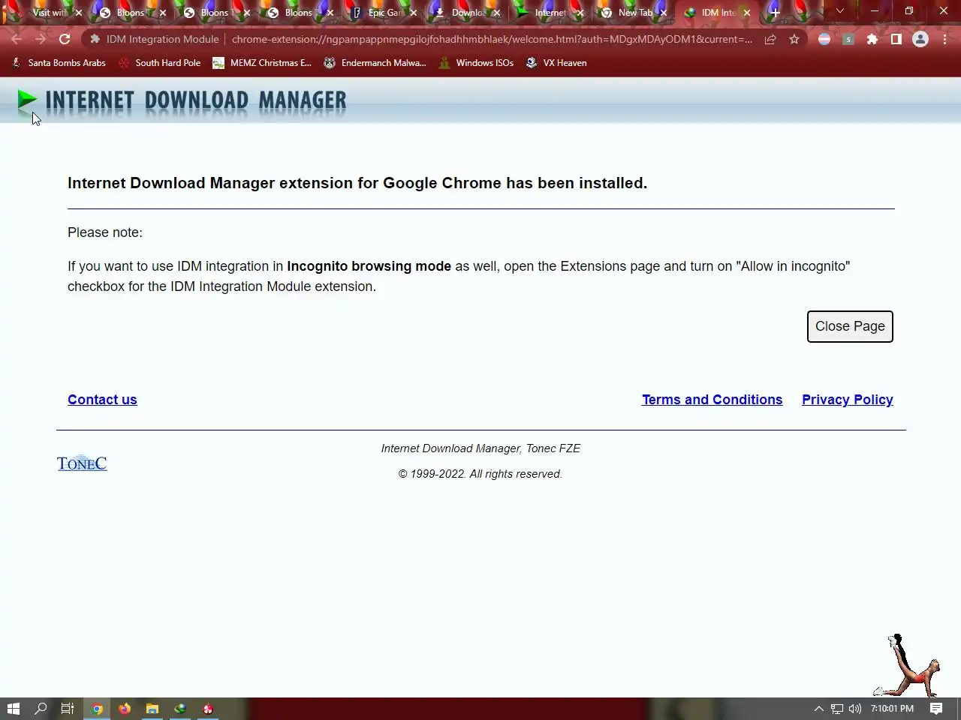Go forward using the browser forward arrow
This screenshot has width=961, height=720.
point(41,39)
